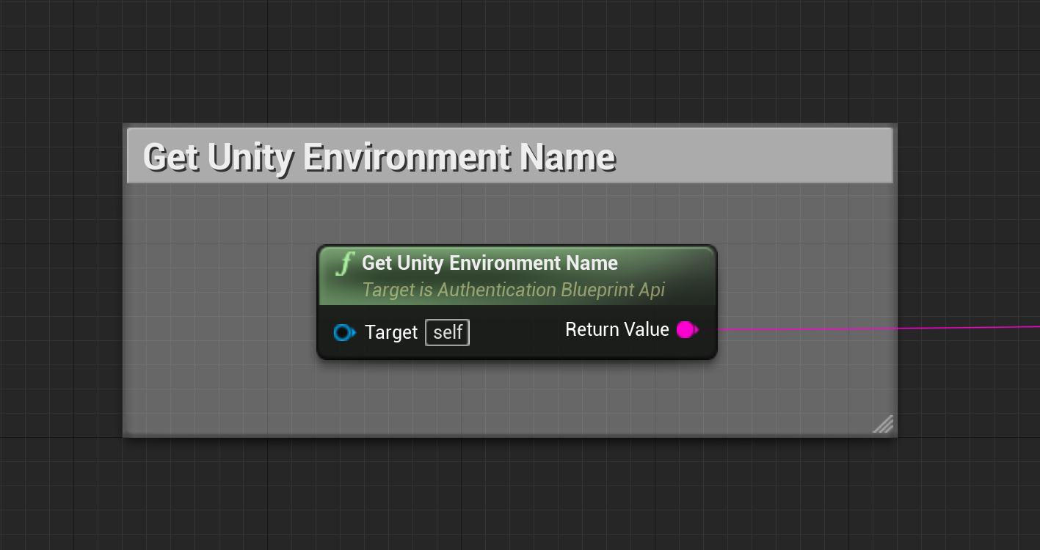The height and width of the screenshot is (550, 1040).
Task: Click the gray comment header bar right of the title
Action: 756,157
